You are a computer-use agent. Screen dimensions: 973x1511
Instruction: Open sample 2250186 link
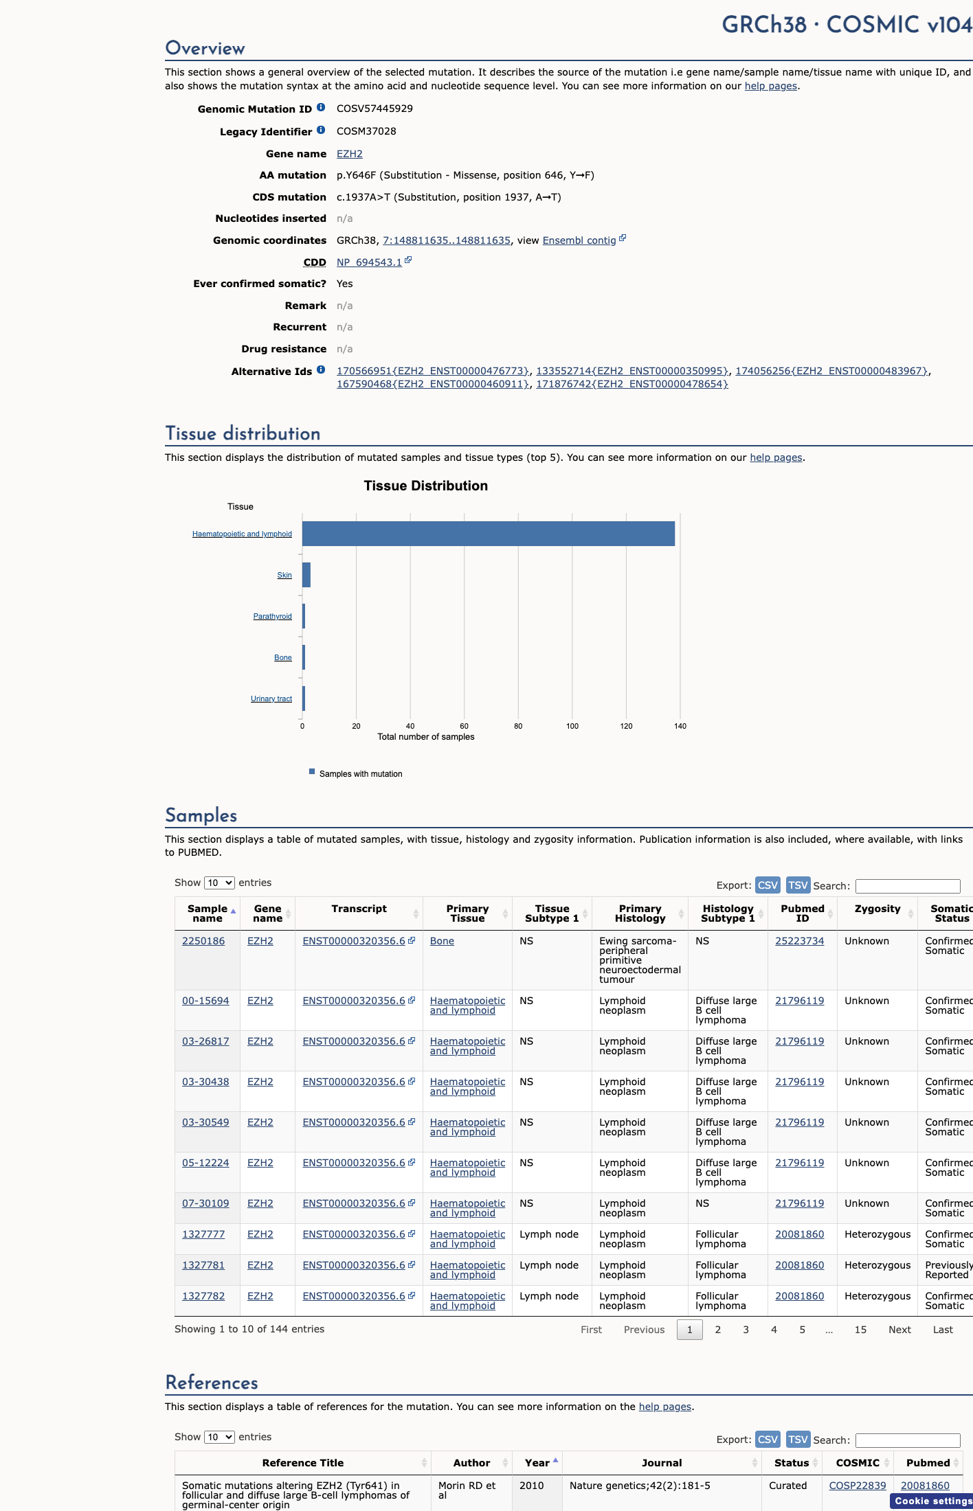coord(203,941)
